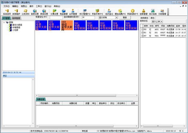Image resolution: width=188 pixels, height=133 pixels.
Task: Click the 金额 column header
Action: (133, 103)
